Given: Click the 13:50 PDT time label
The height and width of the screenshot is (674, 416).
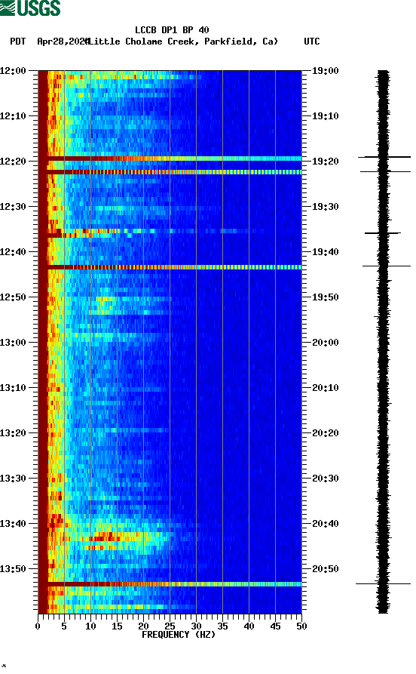Looking at the screenshot, I should tap(13, 568).
